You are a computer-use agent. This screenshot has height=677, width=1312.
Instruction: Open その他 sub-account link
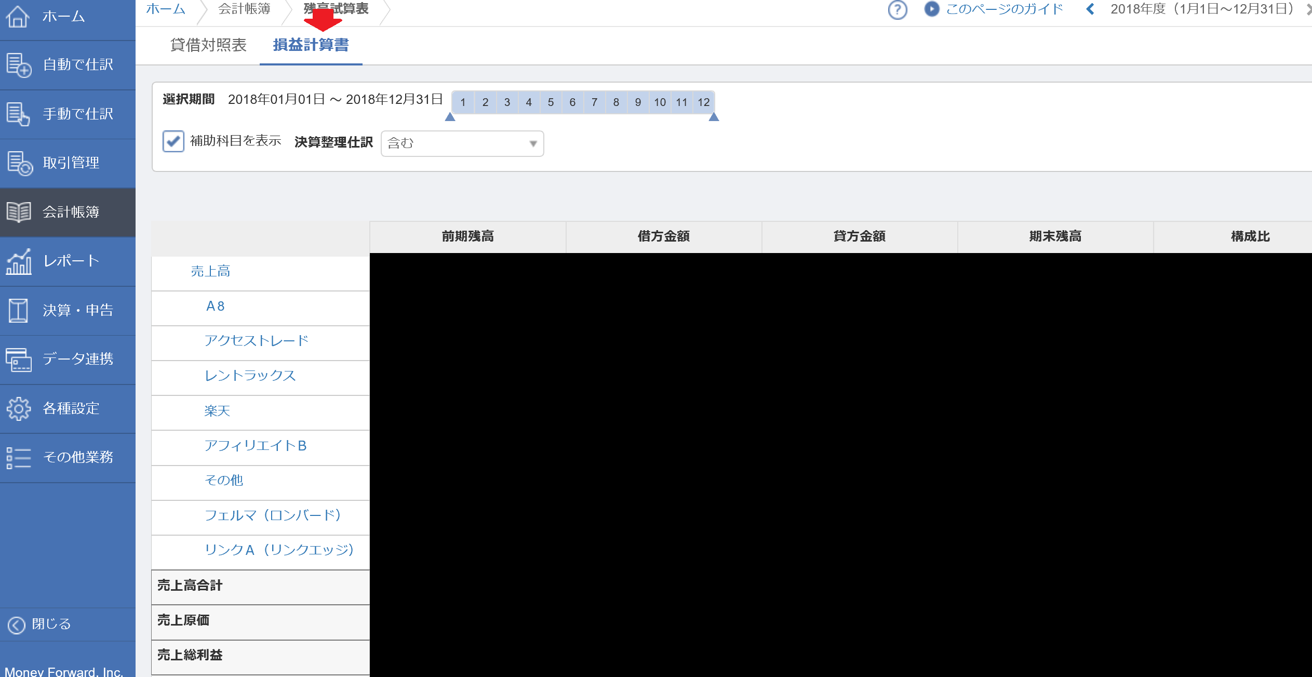(223, 480)
